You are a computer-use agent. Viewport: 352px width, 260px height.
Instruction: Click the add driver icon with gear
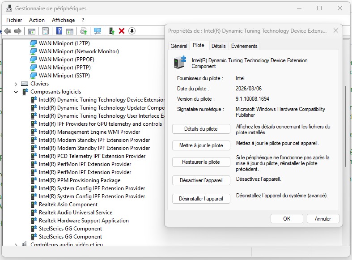[84, 31]
